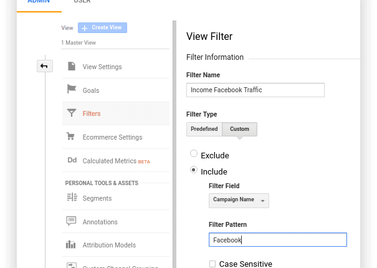Open the Annotations menu item
Viewport: 377px width, 268px height.
click(x=116, y=222)
